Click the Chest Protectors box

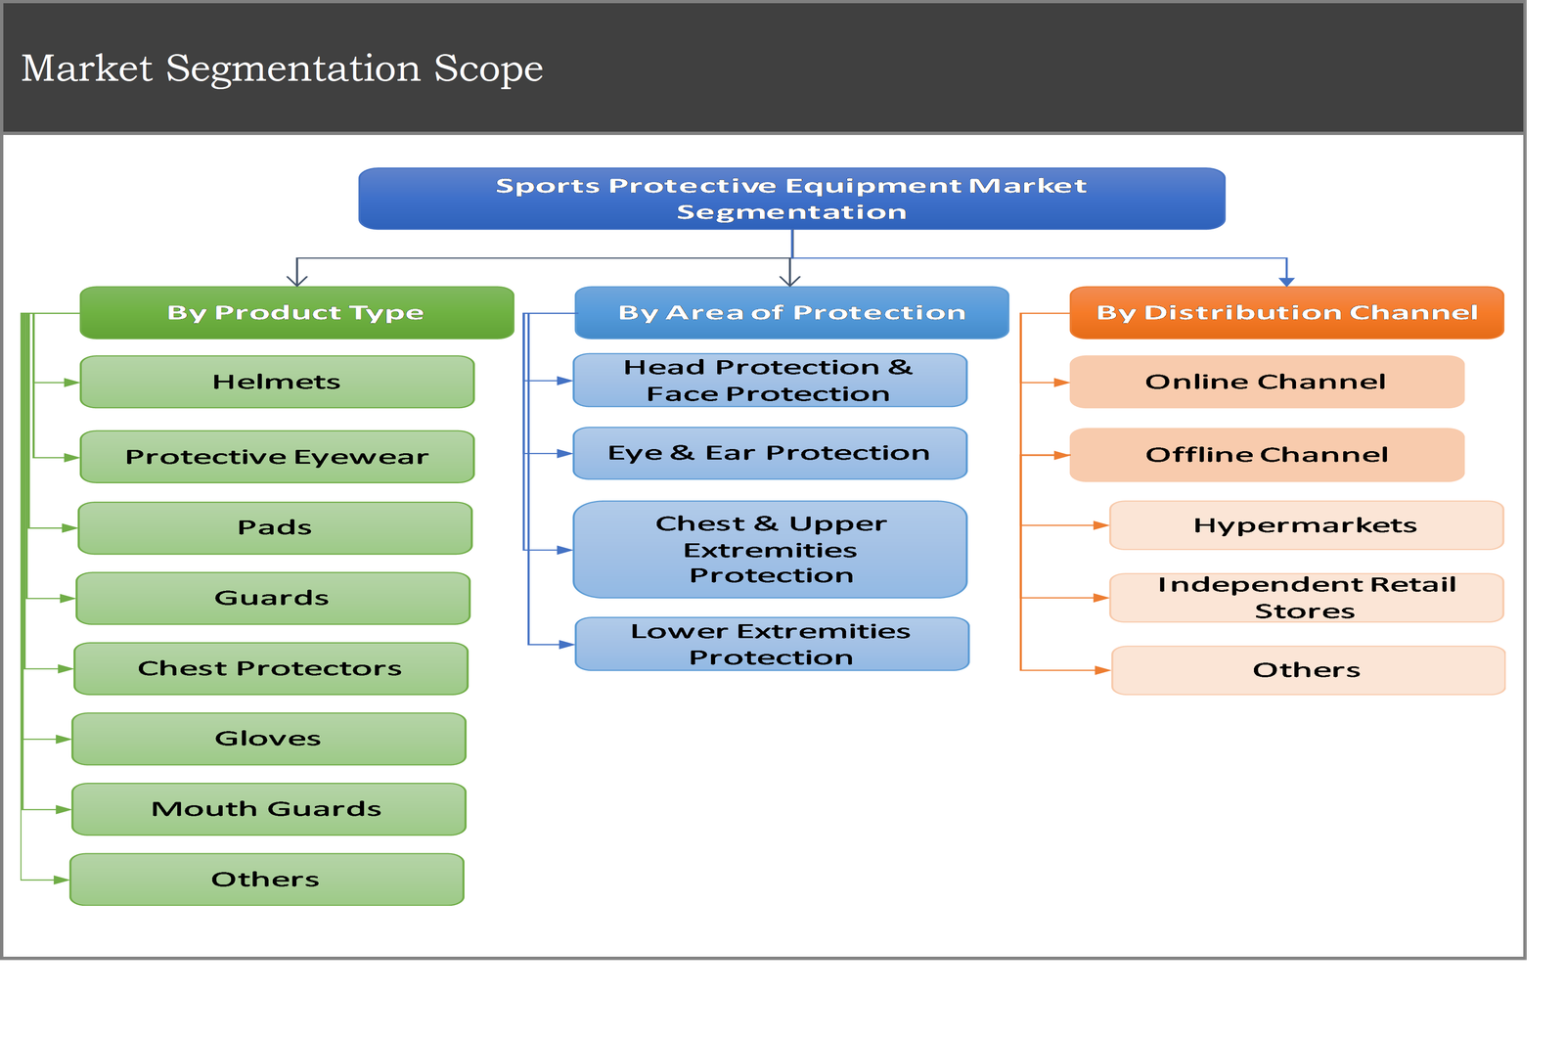271,668
